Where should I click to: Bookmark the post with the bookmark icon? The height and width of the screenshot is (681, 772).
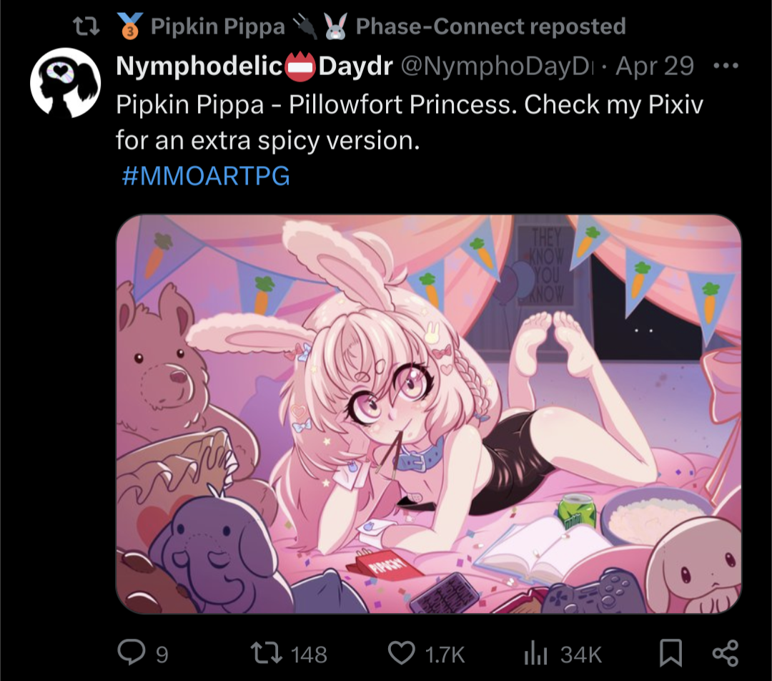670,652
